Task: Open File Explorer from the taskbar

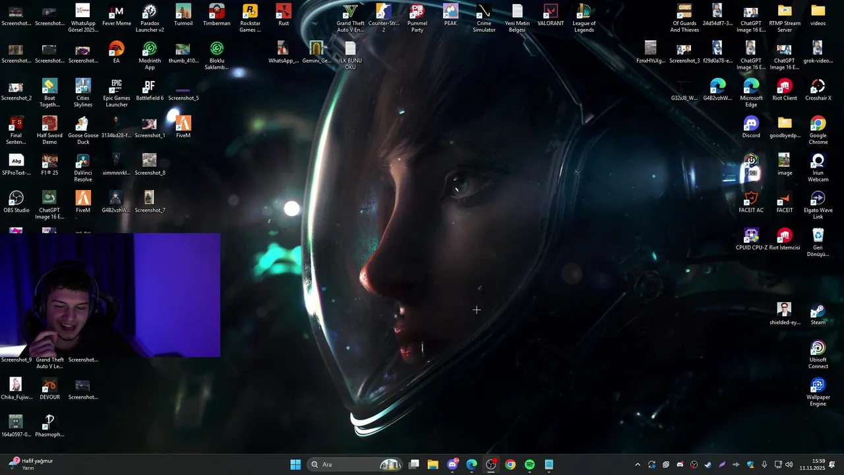Action: coord(433,464)
